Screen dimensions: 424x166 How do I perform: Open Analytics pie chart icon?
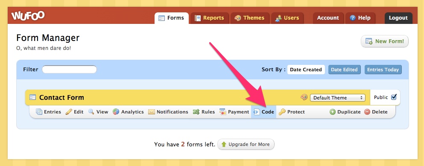[x=116, y=112]
